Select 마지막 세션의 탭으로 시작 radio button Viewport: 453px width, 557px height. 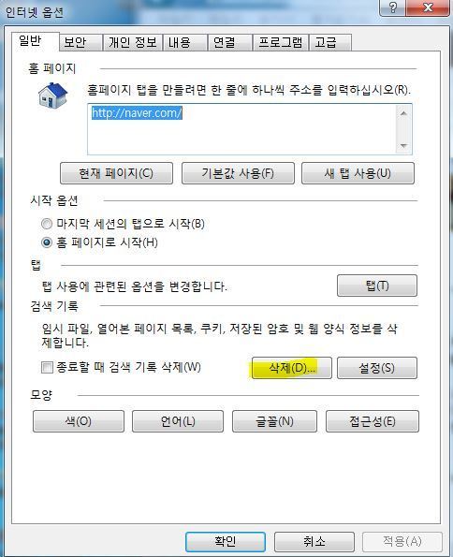tap(47, 224)
